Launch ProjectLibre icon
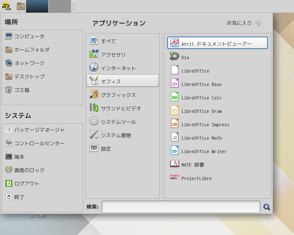The width and height of the screenshot is (294, 235). 175,177
